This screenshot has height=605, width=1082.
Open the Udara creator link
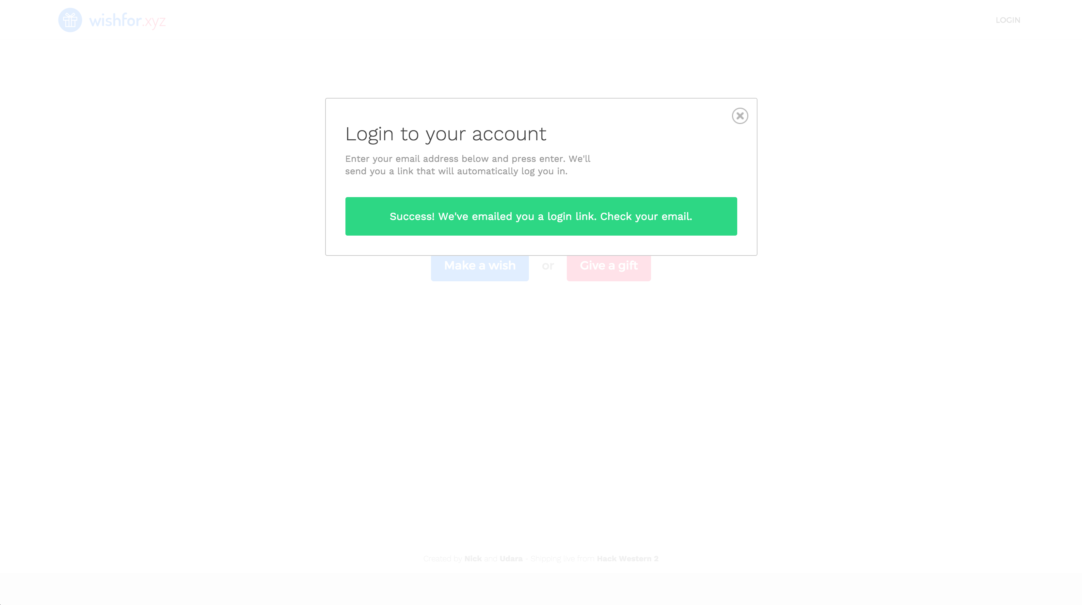[x=511, y=559]
